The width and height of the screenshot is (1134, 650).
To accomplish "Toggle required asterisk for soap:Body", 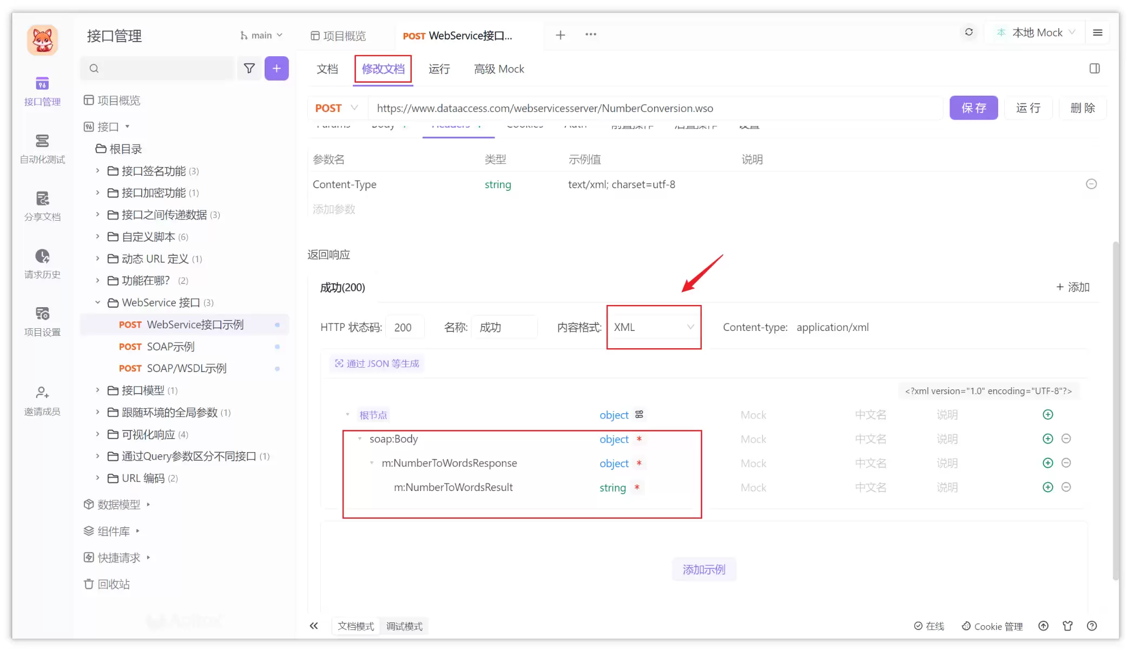I will point(639,439).
